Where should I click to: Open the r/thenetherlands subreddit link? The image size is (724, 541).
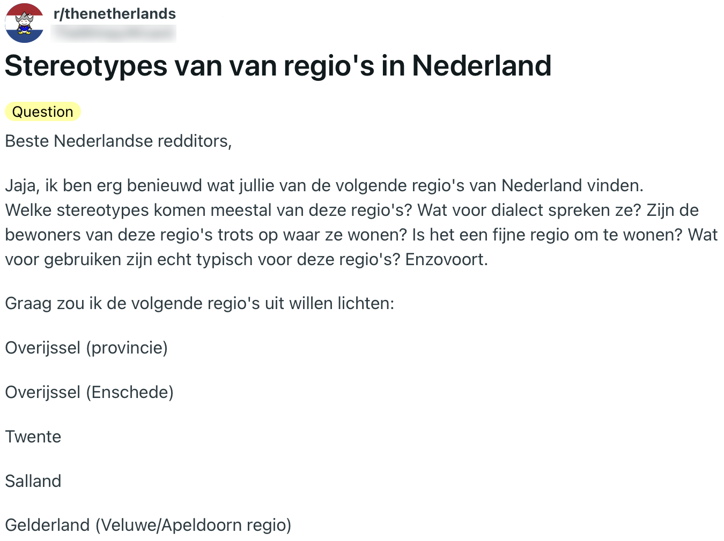point(115,13)
